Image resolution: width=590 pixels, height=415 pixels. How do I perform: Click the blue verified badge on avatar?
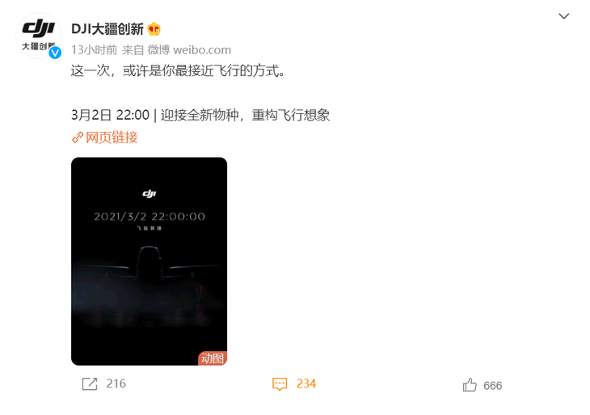[x=55, y=53]
